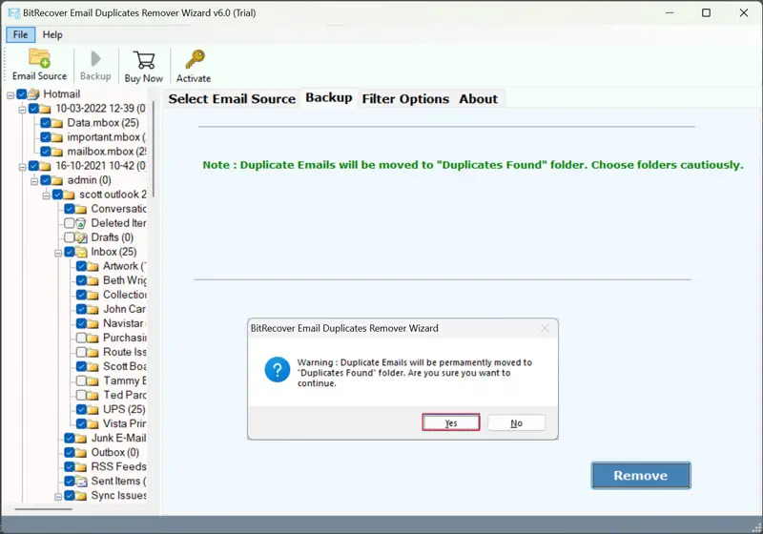The image size is (763, 534).
Task: Check the Deleted Items checkbox
Action: click(x=69, y=223)
